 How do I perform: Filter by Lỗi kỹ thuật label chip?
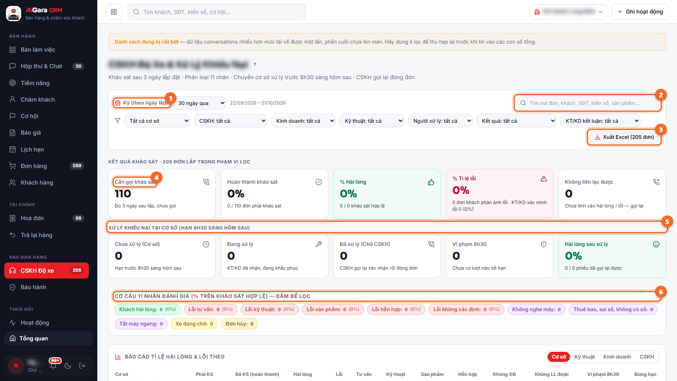[x=270, y=309]
